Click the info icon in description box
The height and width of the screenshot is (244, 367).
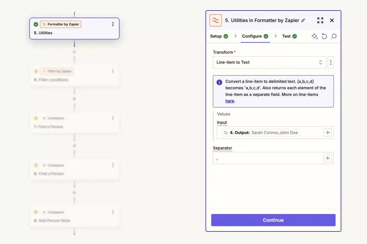219,82
